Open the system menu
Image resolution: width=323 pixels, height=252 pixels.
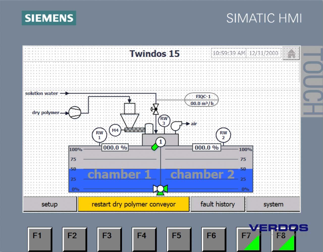[x=273, y=204]
